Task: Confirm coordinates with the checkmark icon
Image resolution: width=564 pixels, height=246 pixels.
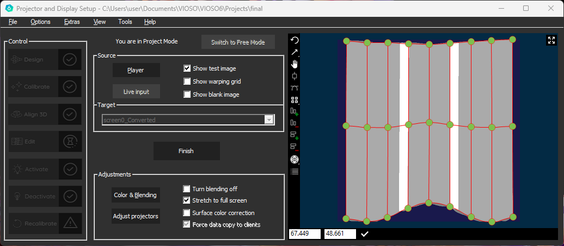Action: (365, 234)
